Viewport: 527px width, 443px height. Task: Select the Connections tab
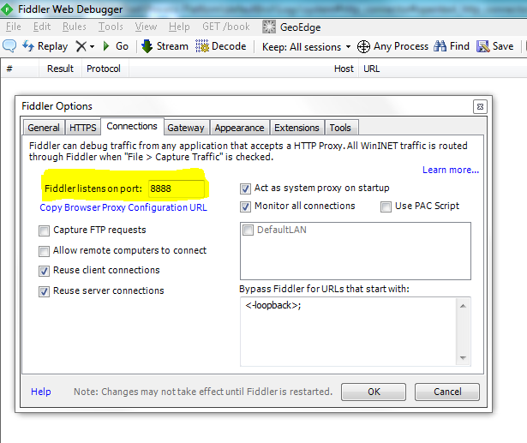pos(132,126)
